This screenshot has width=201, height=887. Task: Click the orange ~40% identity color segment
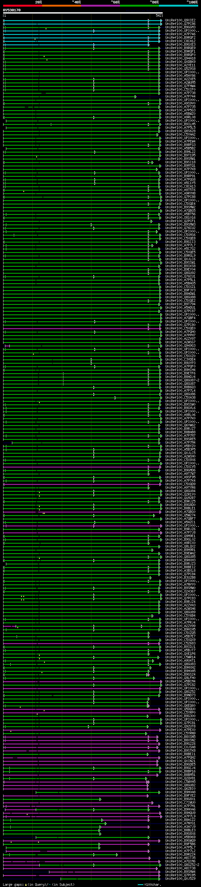[62, 6]
